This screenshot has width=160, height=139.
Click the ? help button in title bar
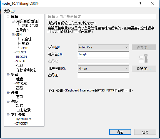coord(140,4)
